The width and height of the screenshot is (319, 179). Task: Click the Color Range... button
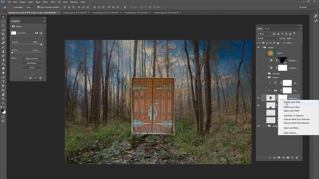32,63
